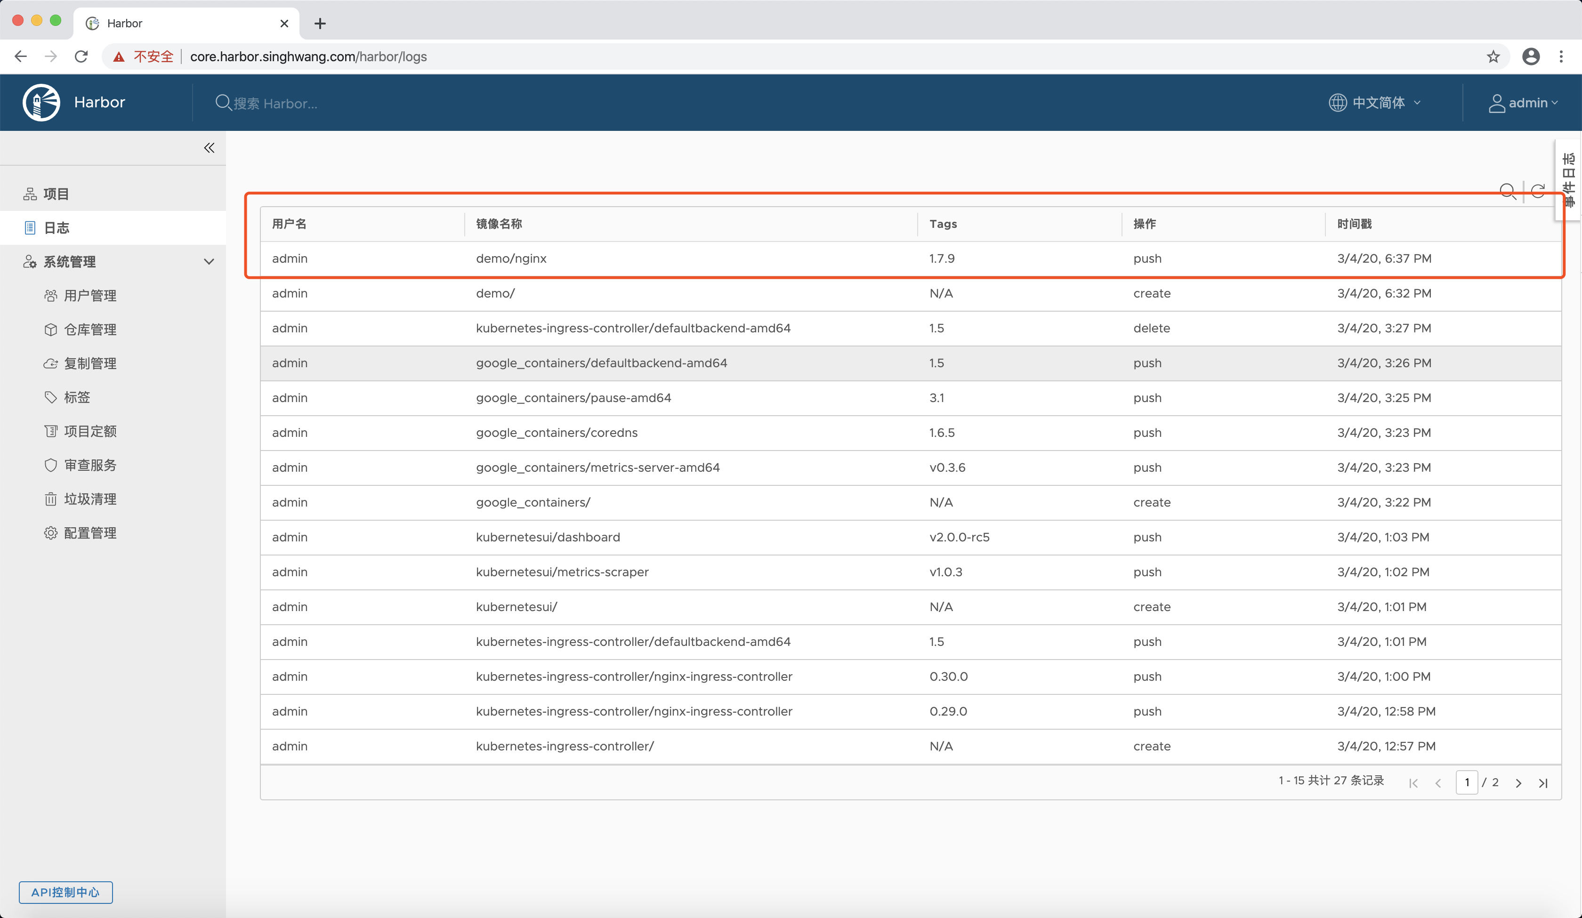Click the 1 - 15 共计 27 条记录 text

pos(1331,781)
